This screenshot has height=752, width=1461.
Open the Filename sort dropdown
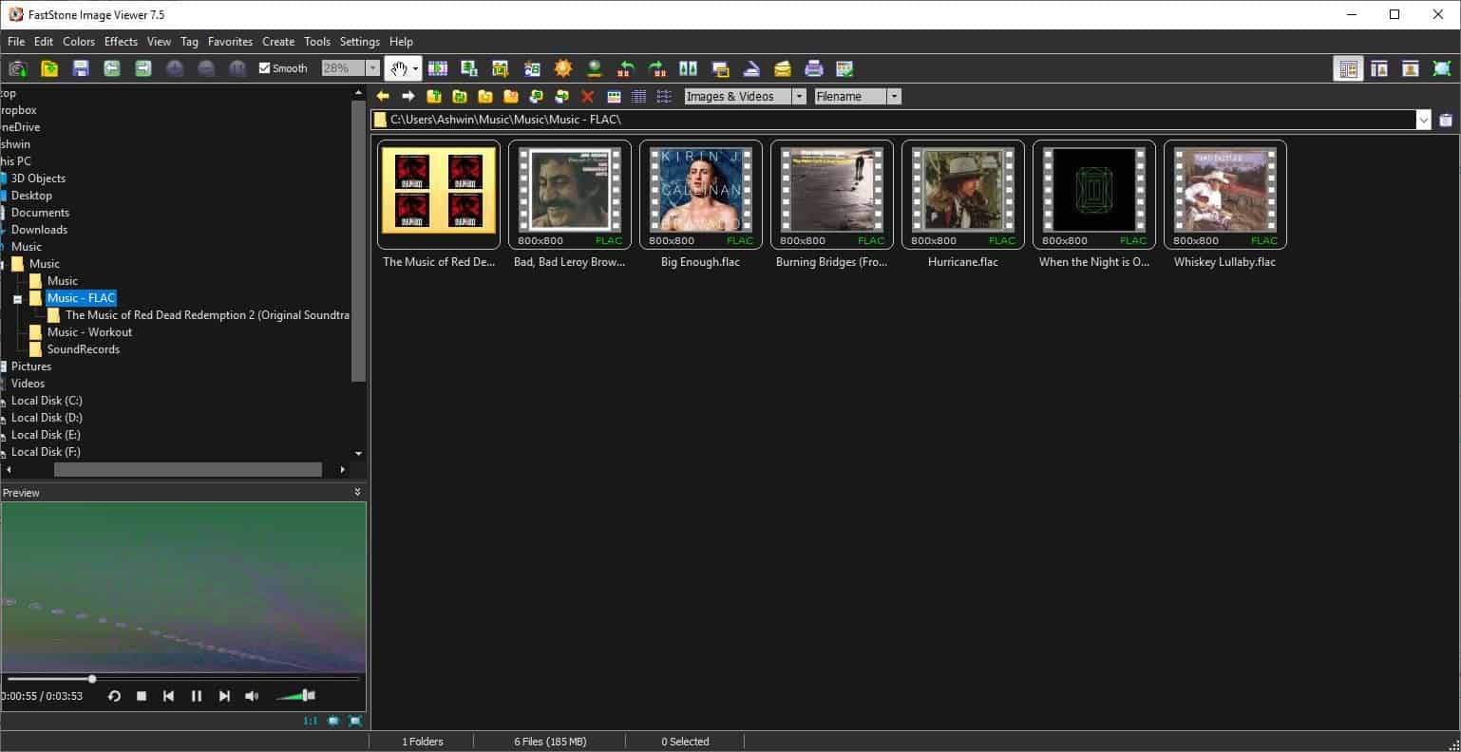(894, 96)
